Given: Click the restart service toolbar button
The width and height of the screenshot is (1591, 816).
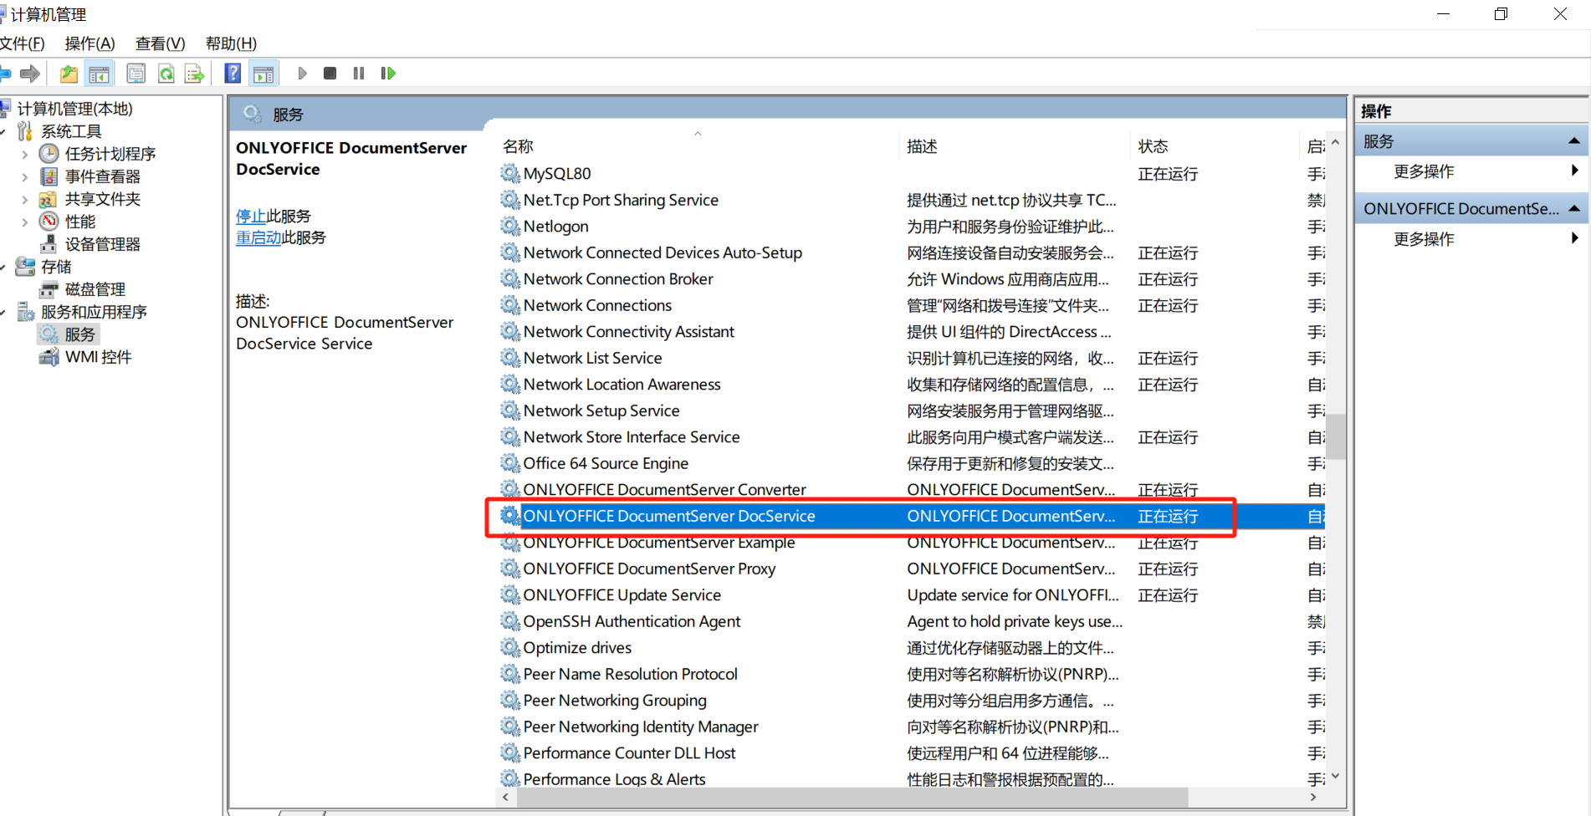Looking at the screenshot, I should [387, 74].
